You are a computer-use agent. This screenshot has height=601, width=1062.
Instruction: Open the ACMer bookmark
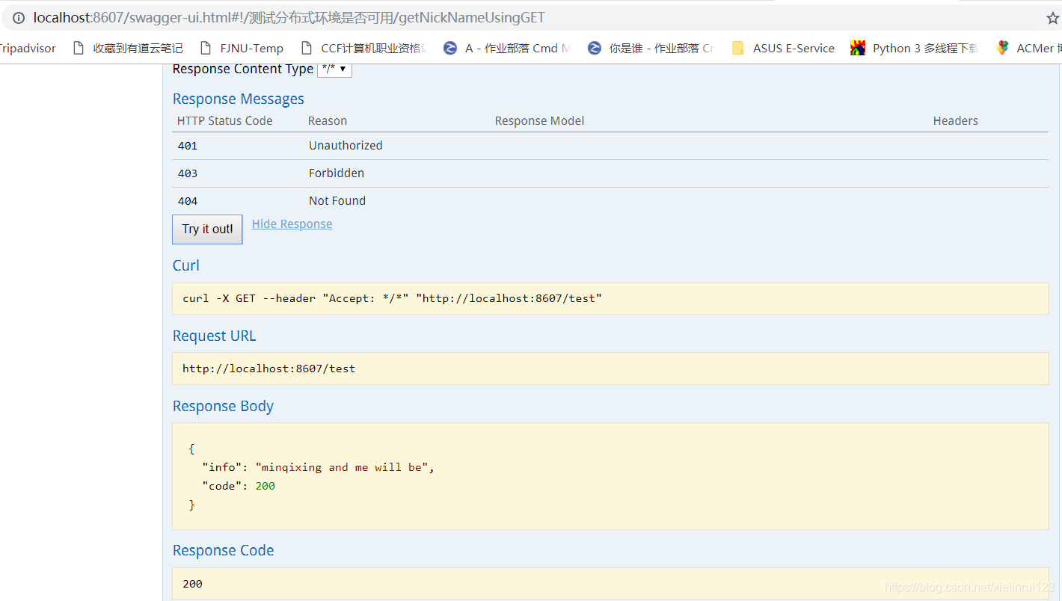pyautogui.click(x=1028, y=48)
